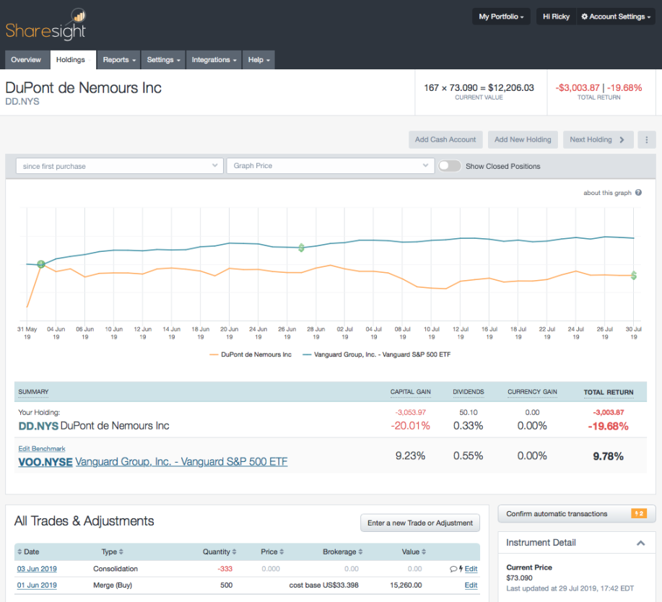Click the Edit Benchmark link

click(x=42, y=449)
